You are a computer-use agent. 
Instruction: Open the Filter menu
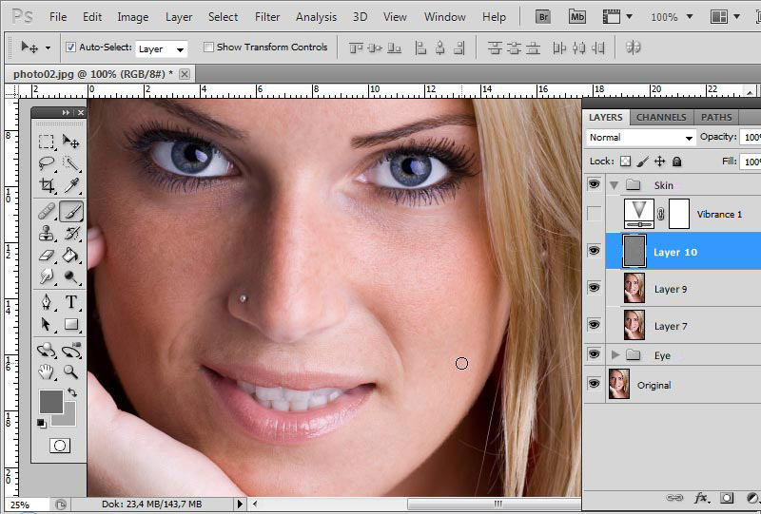[267, 17]
